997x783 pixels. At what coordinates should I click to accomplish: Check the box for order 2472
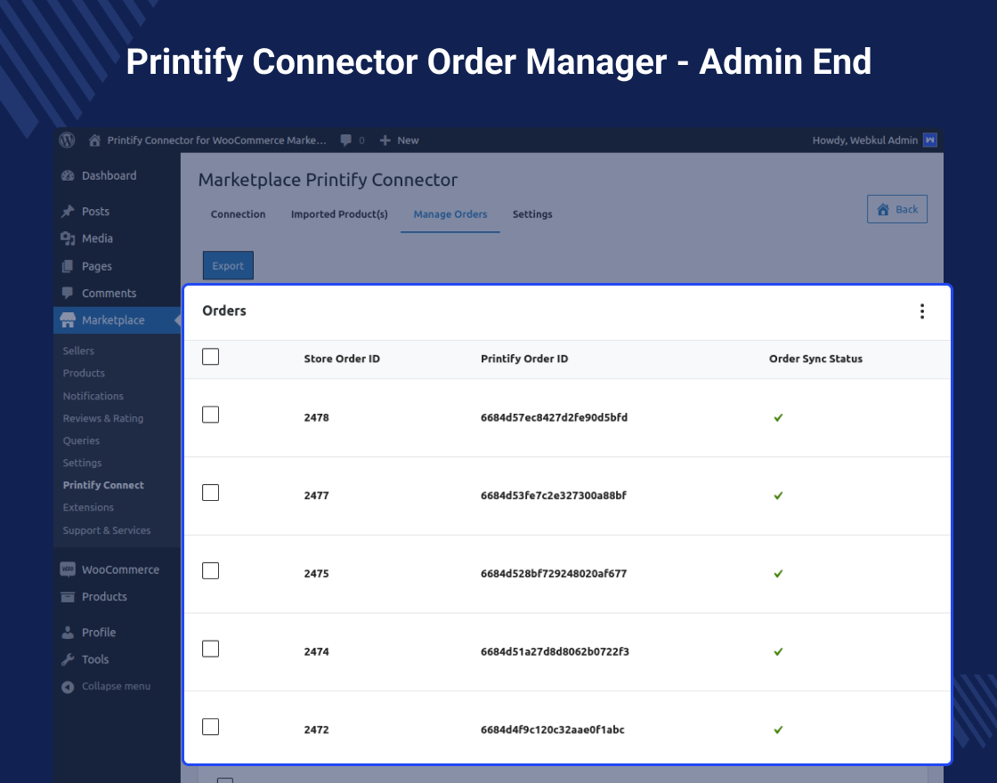tap(210, 726)
